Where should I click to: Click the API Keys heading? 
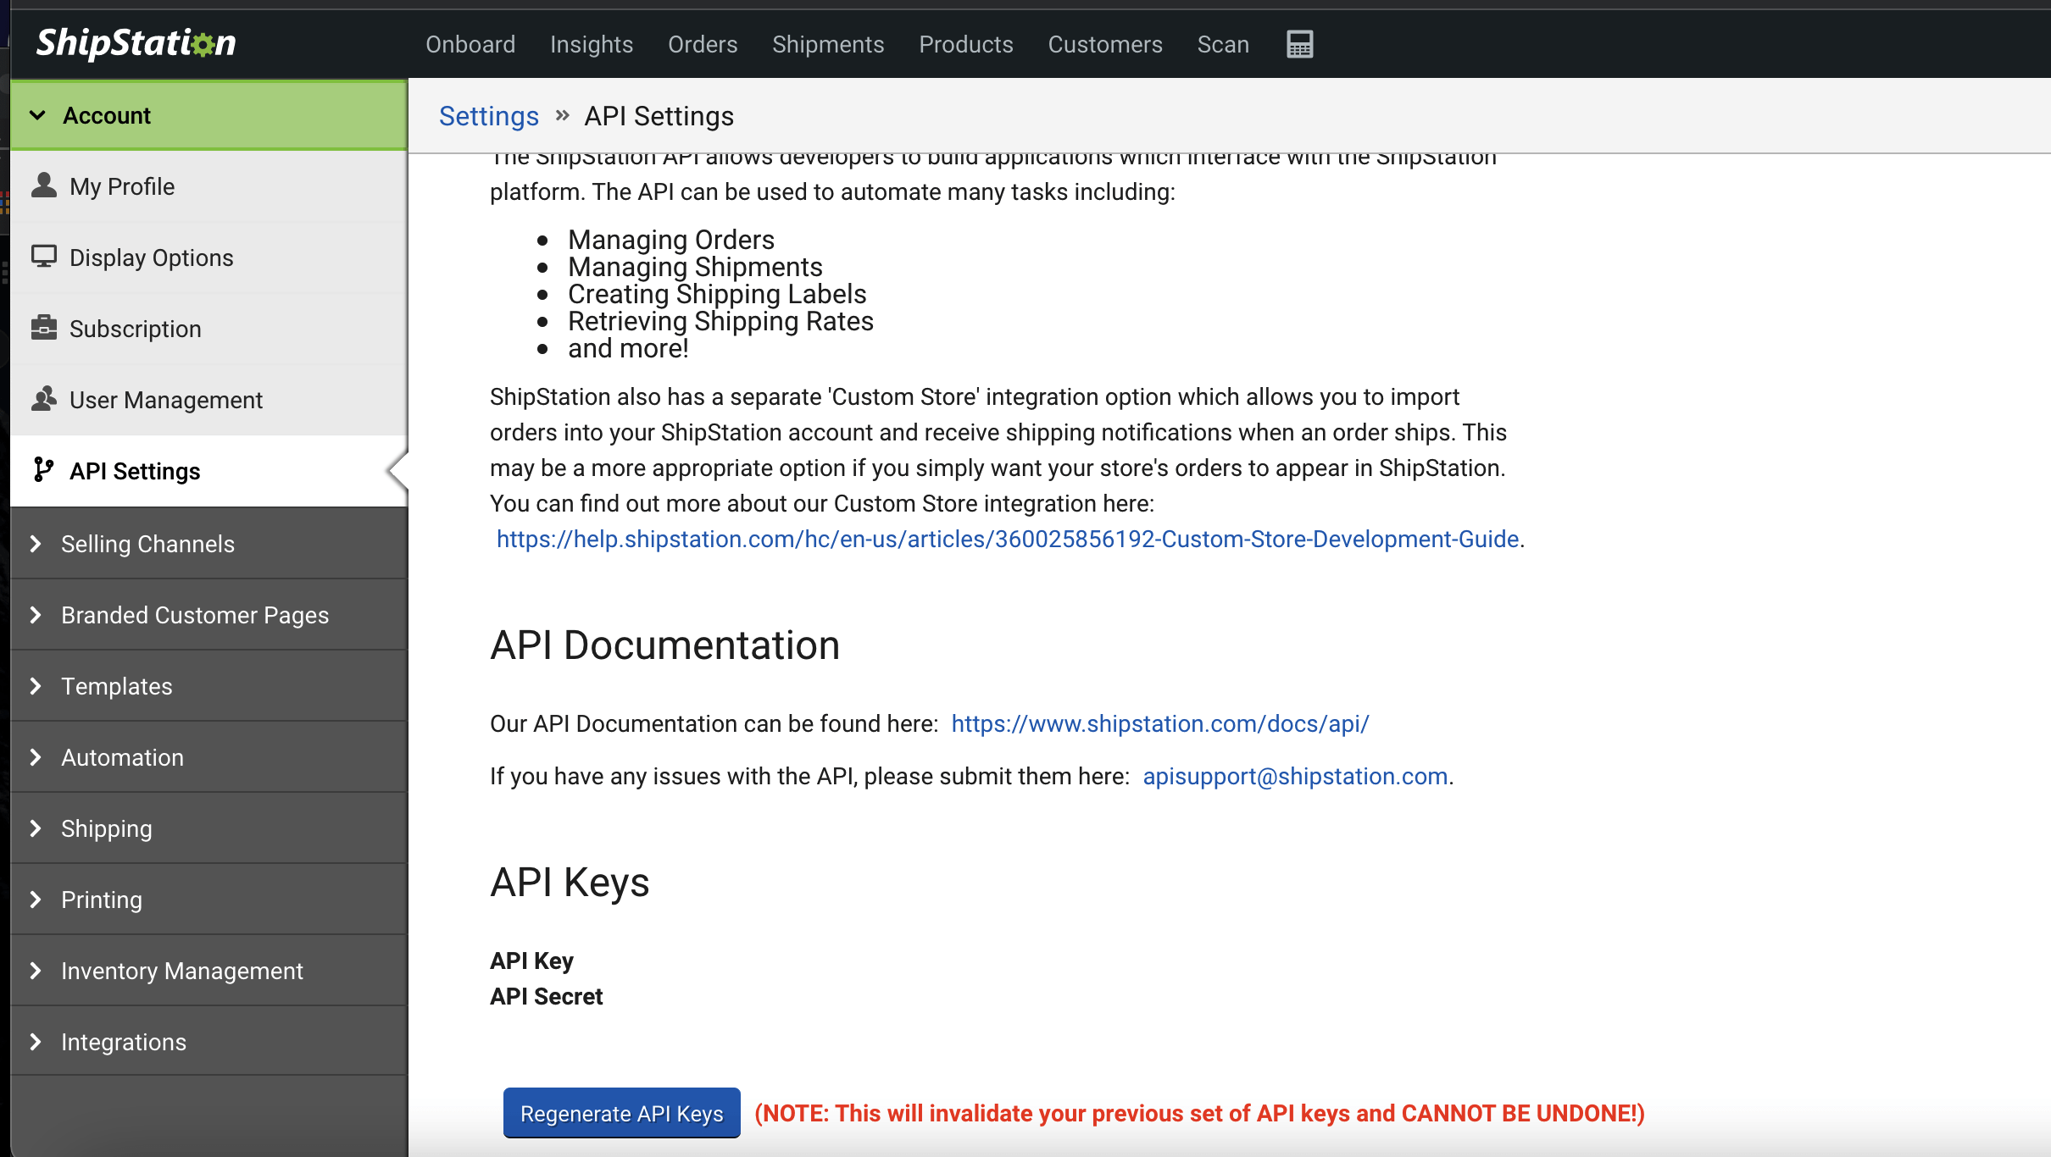[570, 883]
